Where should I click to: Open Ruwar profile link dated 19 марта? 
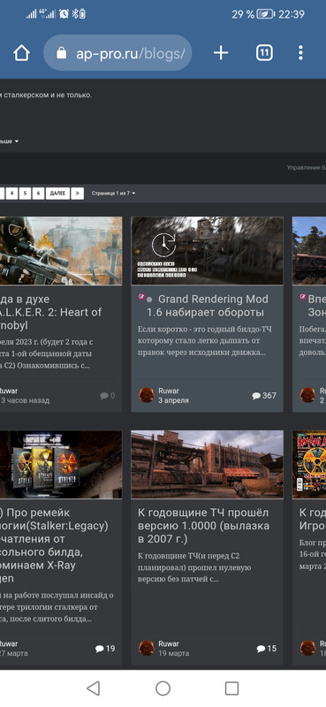click(169, 644)
